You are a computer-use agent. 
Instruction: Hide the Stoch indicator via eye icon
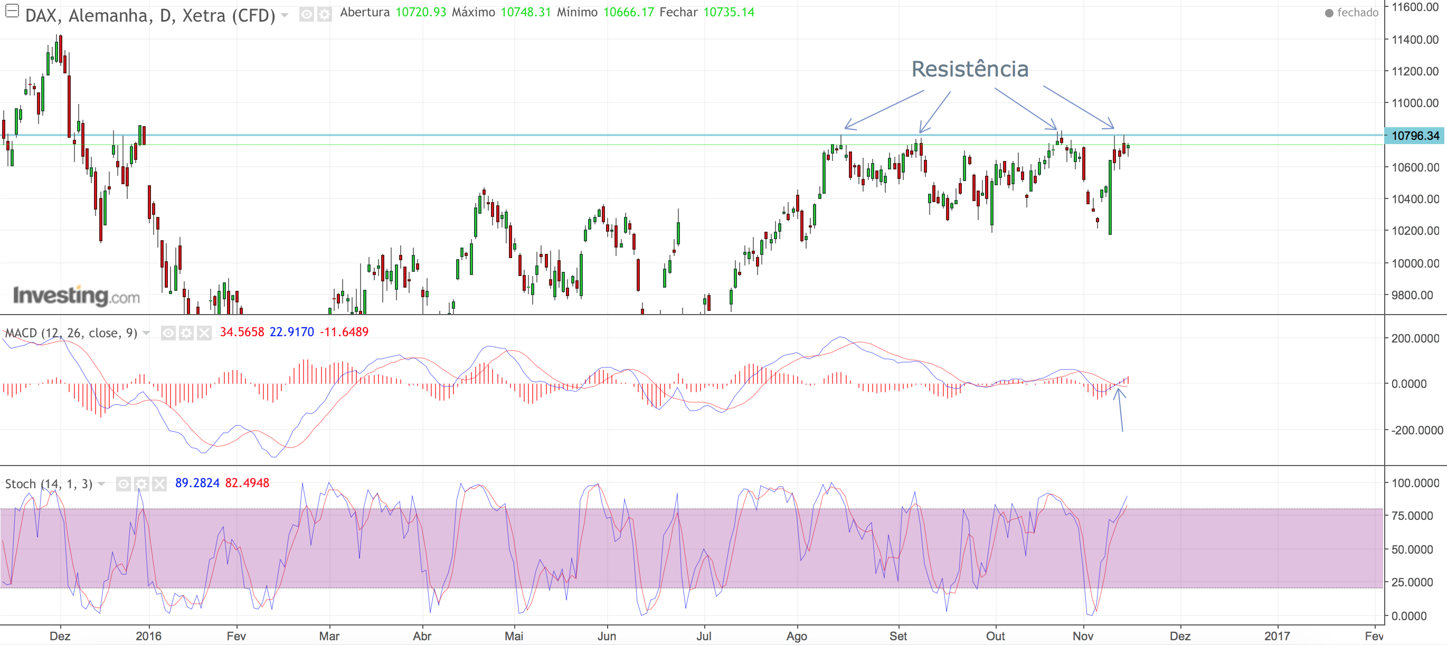coord(124,483)
